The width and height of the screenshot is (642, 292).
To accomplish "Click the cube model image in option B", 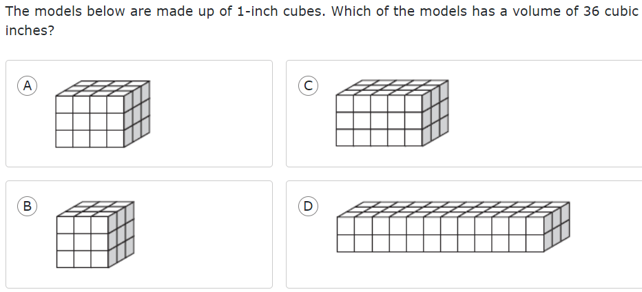I will pos(94,234).
